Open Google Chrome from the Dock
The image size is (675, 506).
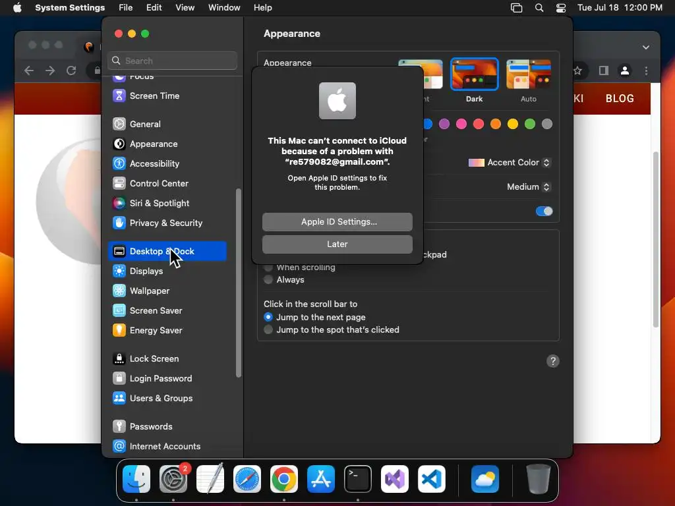[x=284, y=479]
